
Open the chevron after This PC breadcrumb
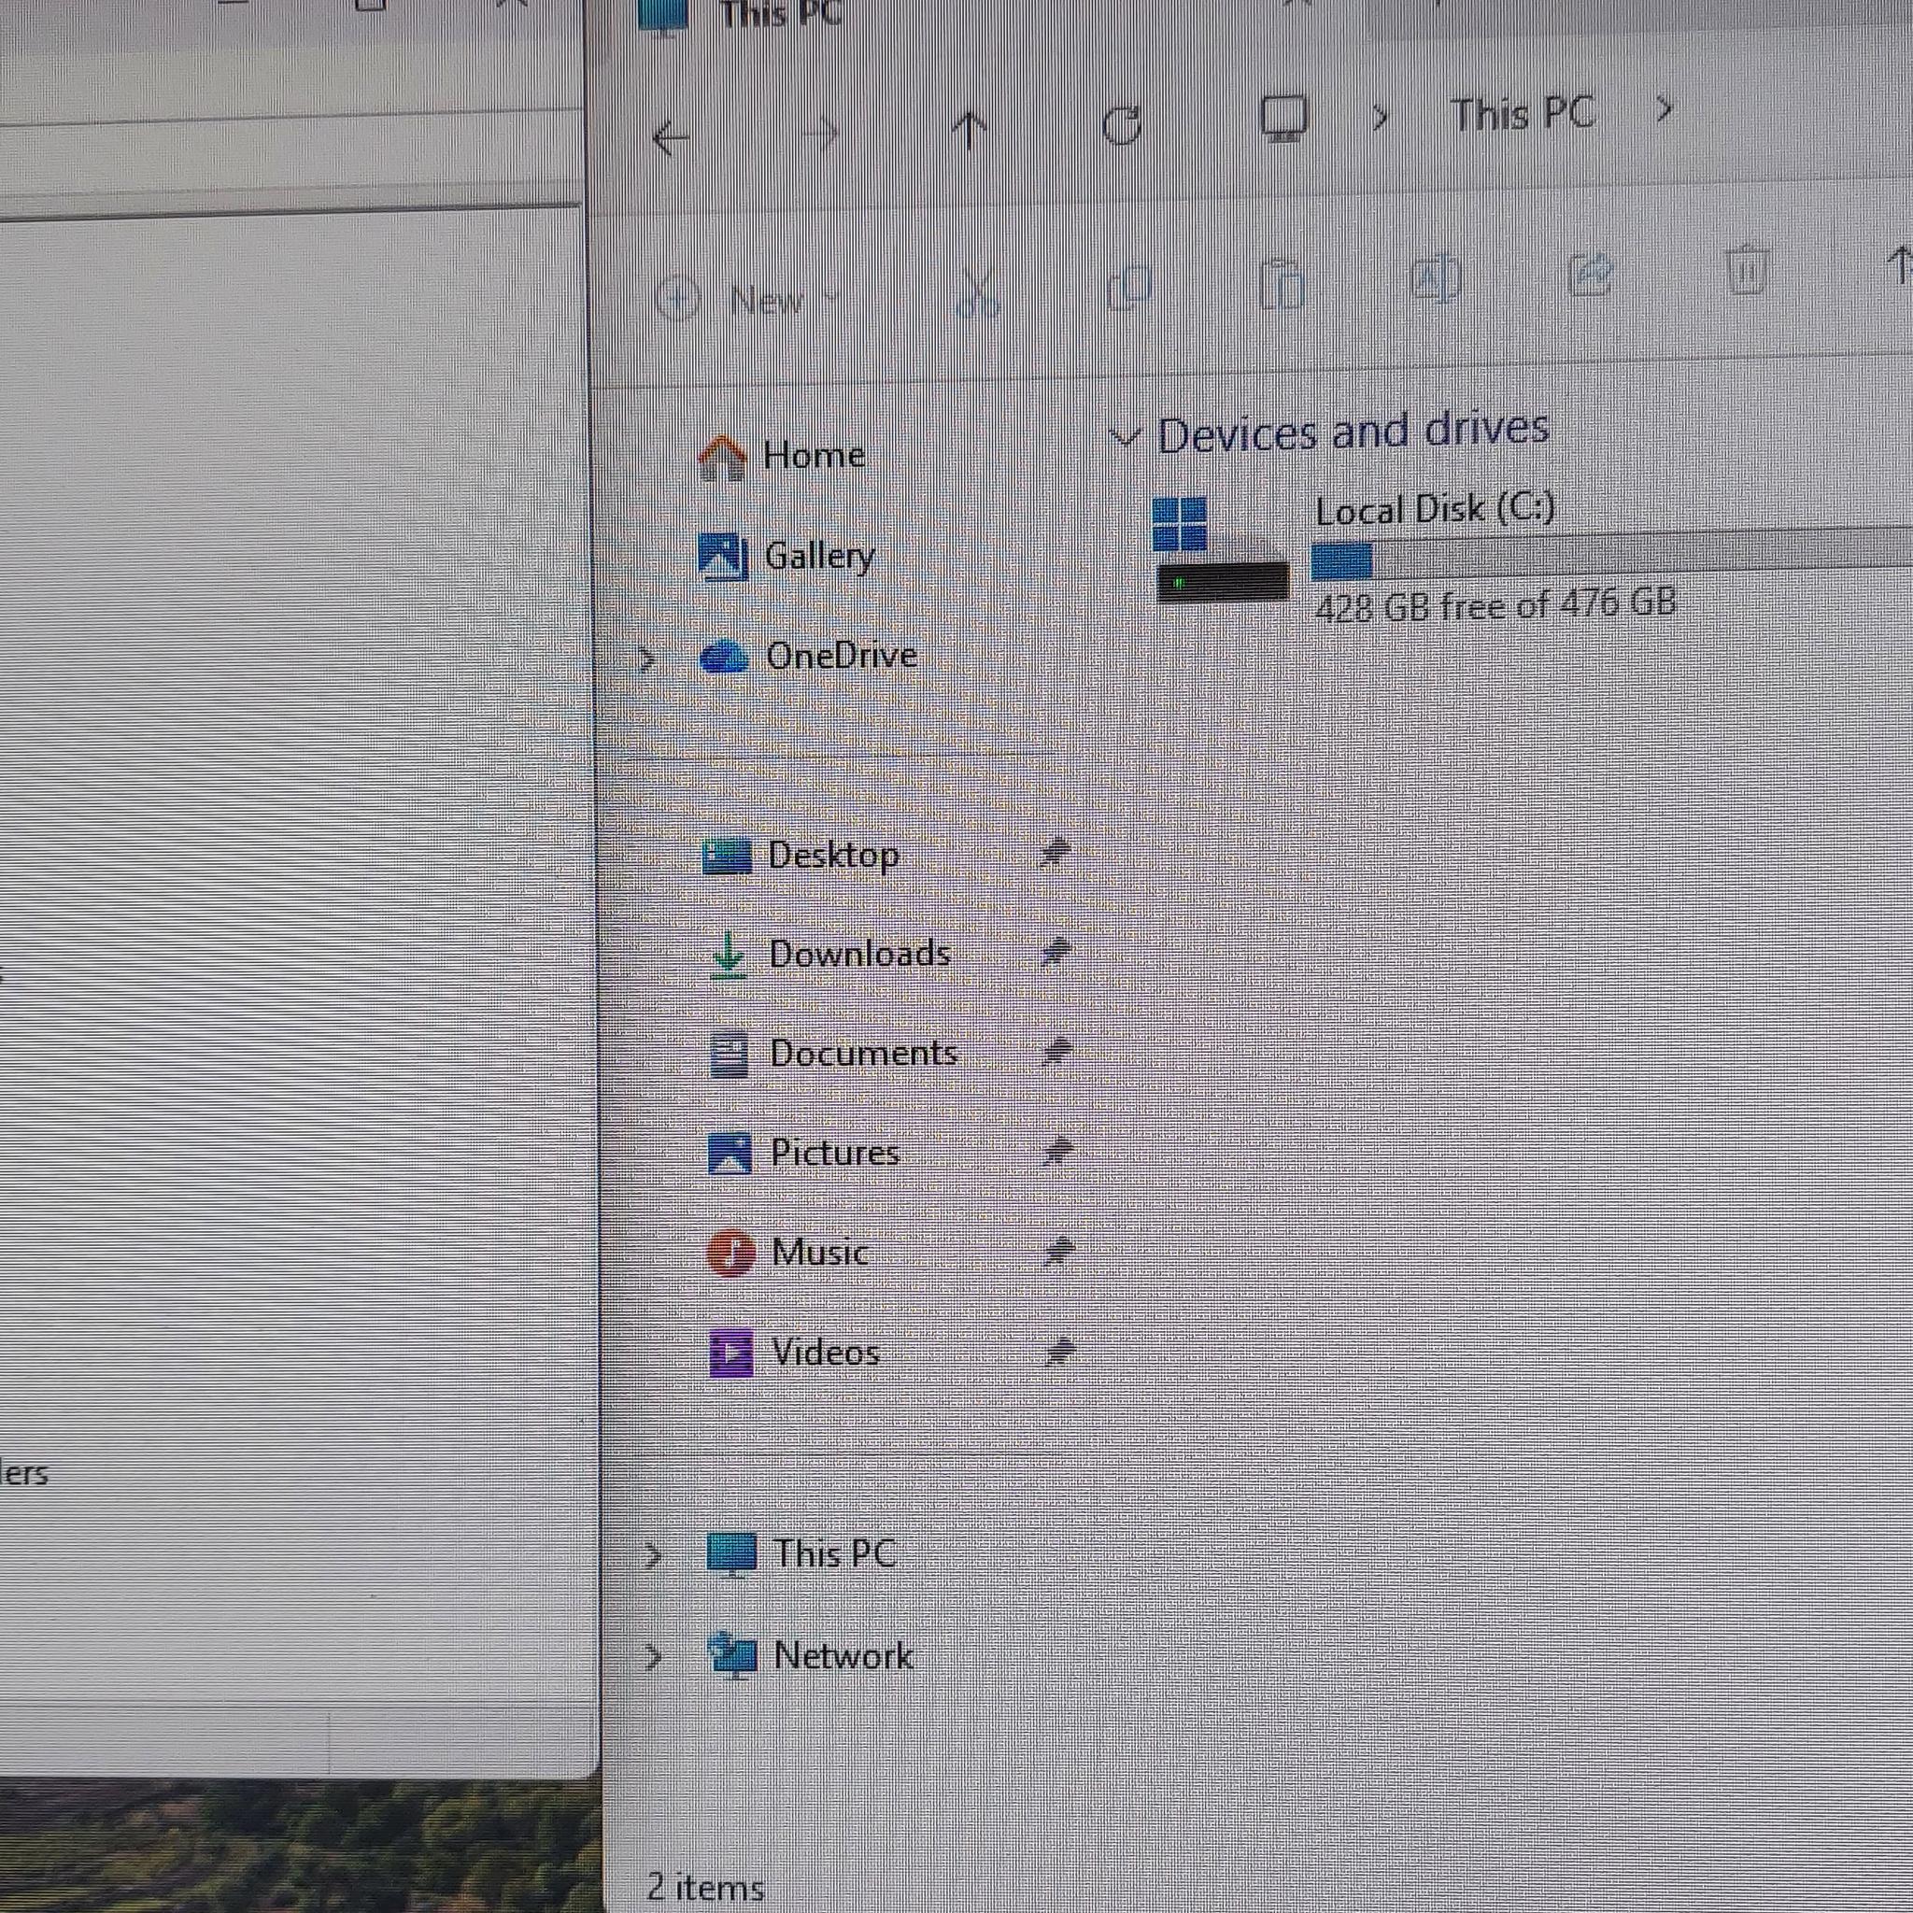[x=1665, y=109]
